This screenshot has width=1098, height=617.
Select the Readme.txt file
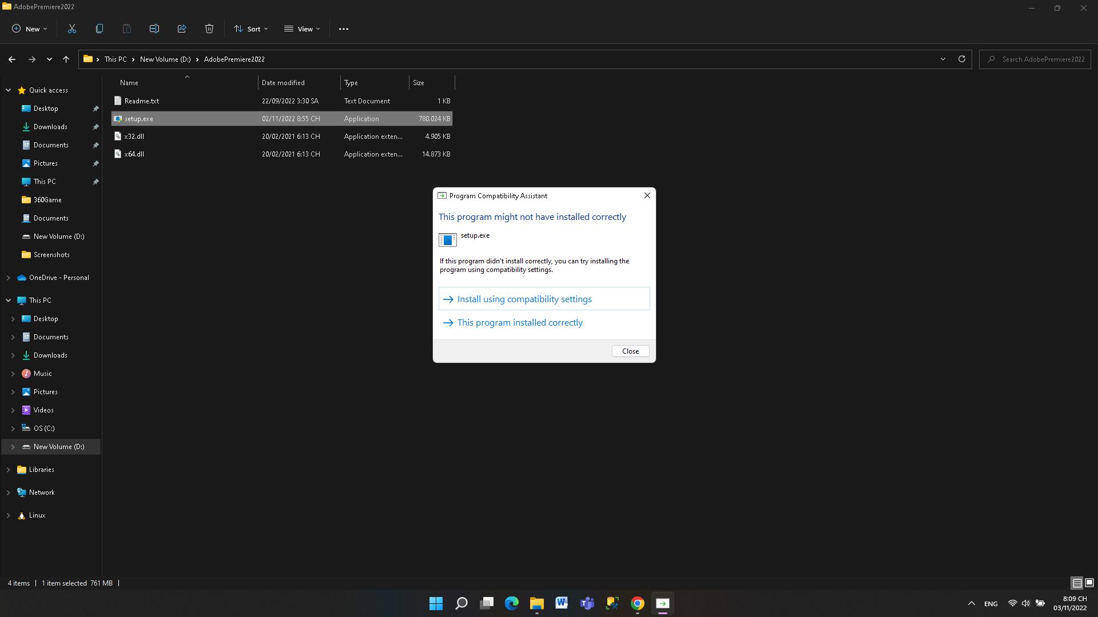141,101
